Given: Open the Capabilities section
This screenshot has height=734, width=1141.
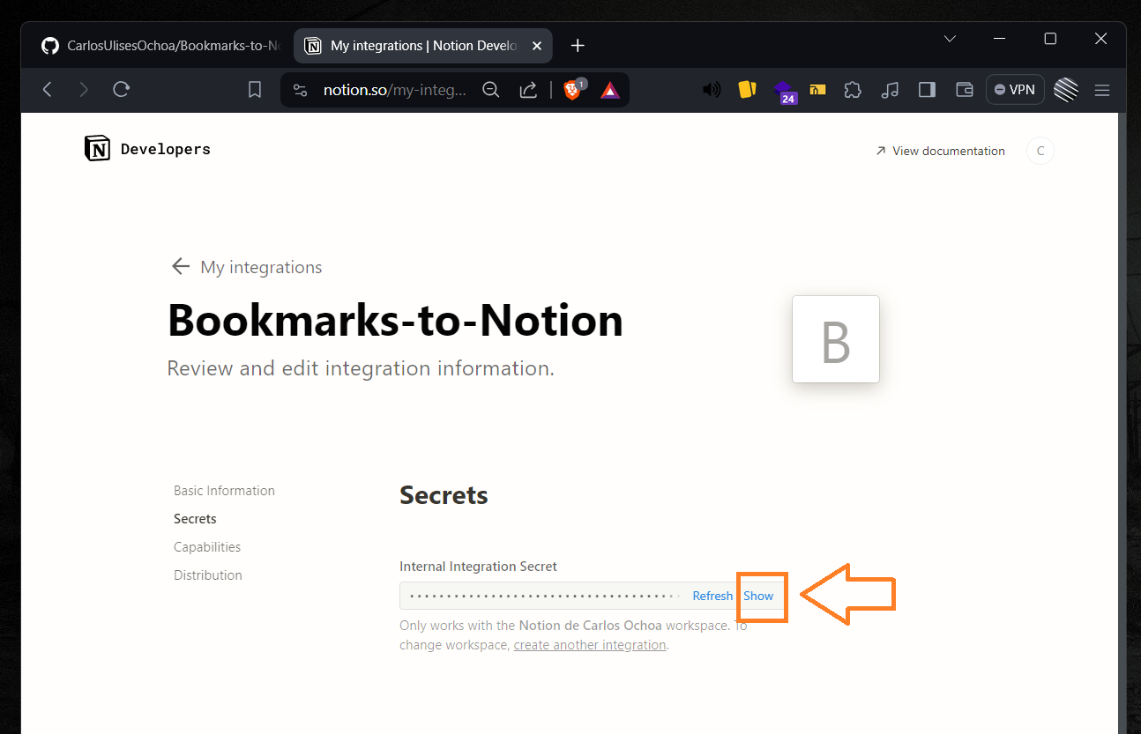Looking at the screenshot, I should click(207, 547).
